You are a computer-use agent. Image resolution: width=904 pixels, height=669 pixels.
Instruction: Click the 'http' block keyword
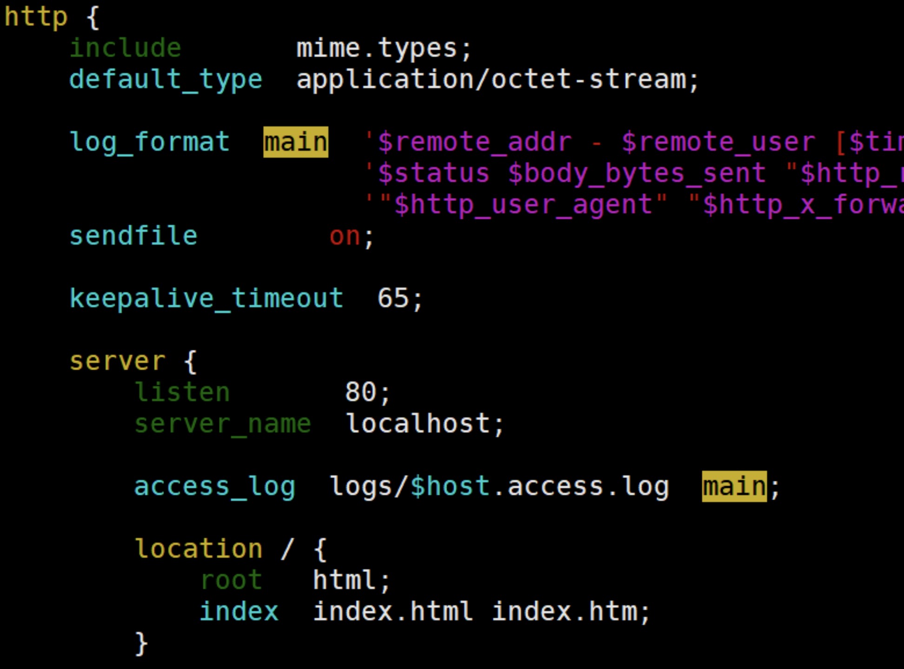[x=36, y=17]
